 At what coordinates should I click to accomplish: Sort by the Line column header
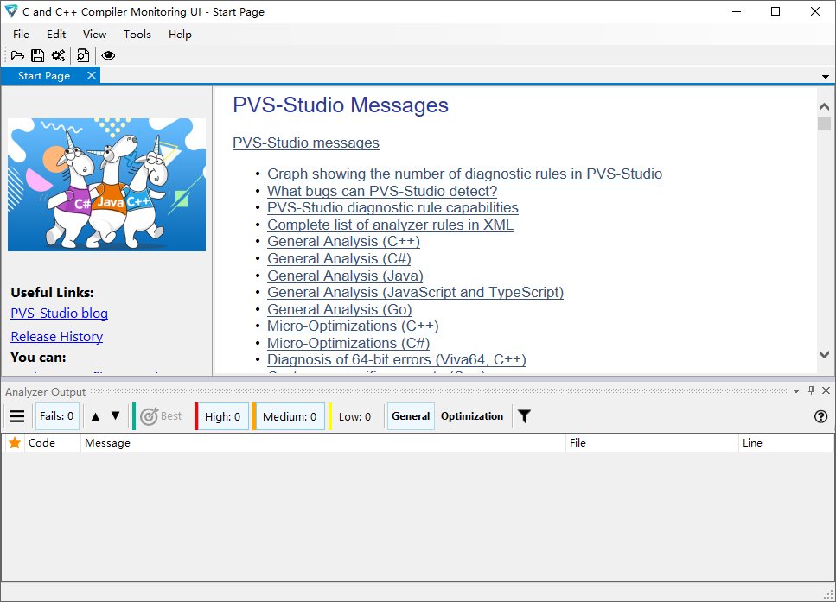tap(787, 443)
